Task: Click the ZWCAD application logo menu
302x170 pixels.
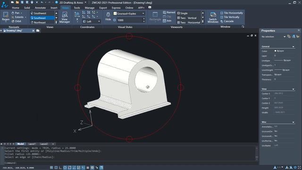Action: point(4,4)
